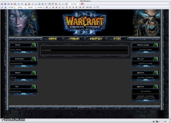171x123 pixels.
Task: Center align the text
Action: 70,7
